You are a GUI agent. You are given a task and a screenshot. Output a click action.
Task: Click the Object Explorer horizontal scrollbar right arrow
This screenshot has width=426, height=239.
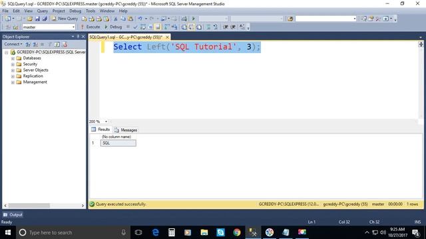click(83, 206)
